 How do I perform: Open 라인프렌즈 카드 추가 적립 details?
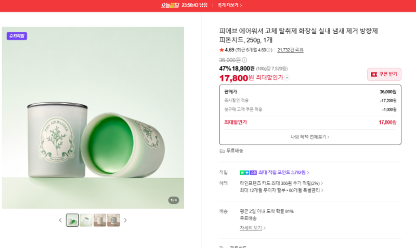pyautogui.click(x=281, y=183)
